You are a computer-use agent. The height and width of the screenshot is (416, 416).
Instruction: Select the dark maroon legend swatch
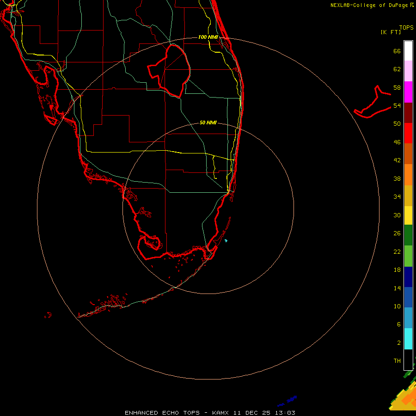[408, 112]
